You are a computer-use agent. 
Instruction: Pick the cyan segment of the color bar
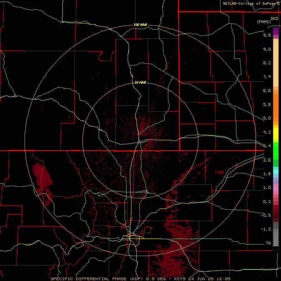point(276,172)
